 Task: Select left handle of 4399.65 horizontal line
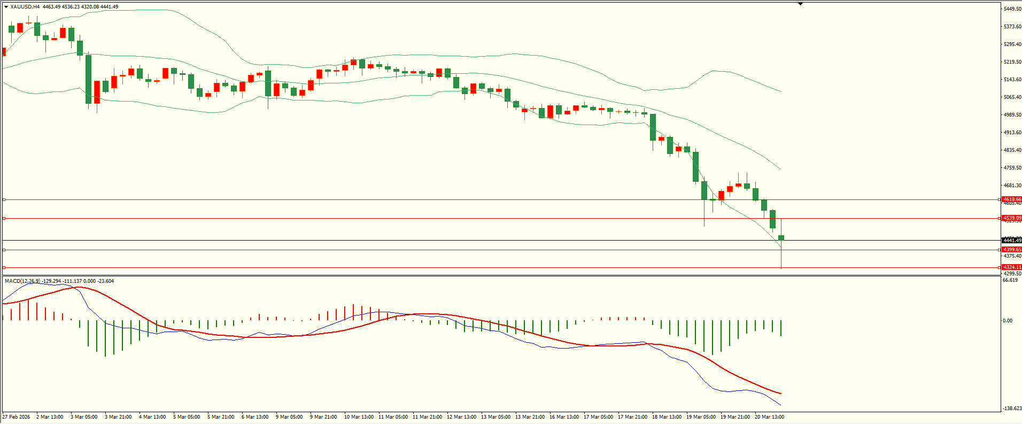pos(4,250)
